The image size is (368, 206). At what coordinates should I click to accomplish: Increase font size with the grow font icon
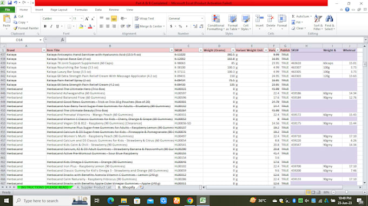tap(87, 18)
